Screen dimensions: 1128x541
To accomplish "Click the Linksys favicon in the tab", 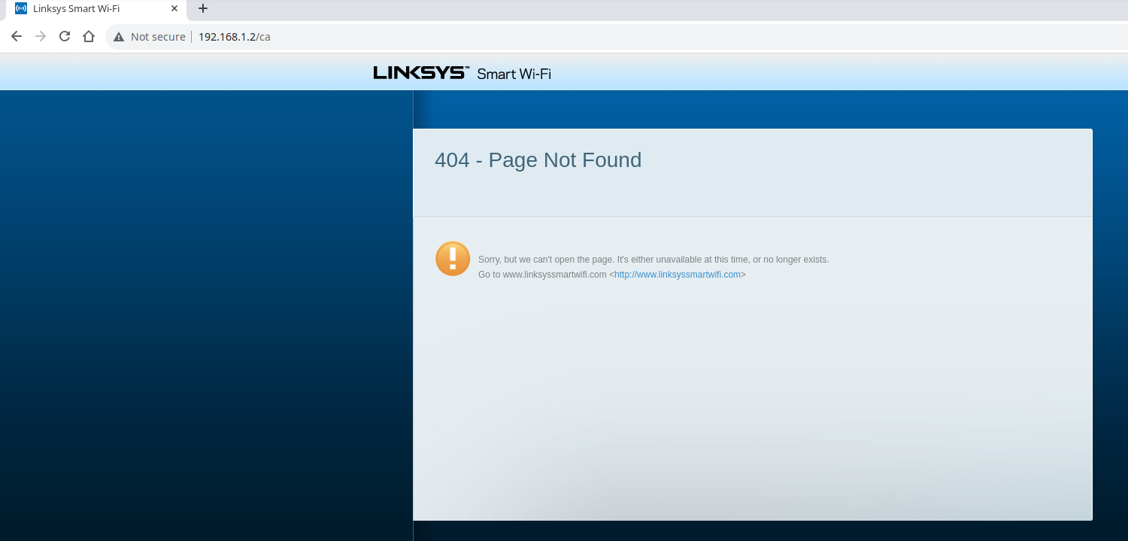I will tap(21, 9).
